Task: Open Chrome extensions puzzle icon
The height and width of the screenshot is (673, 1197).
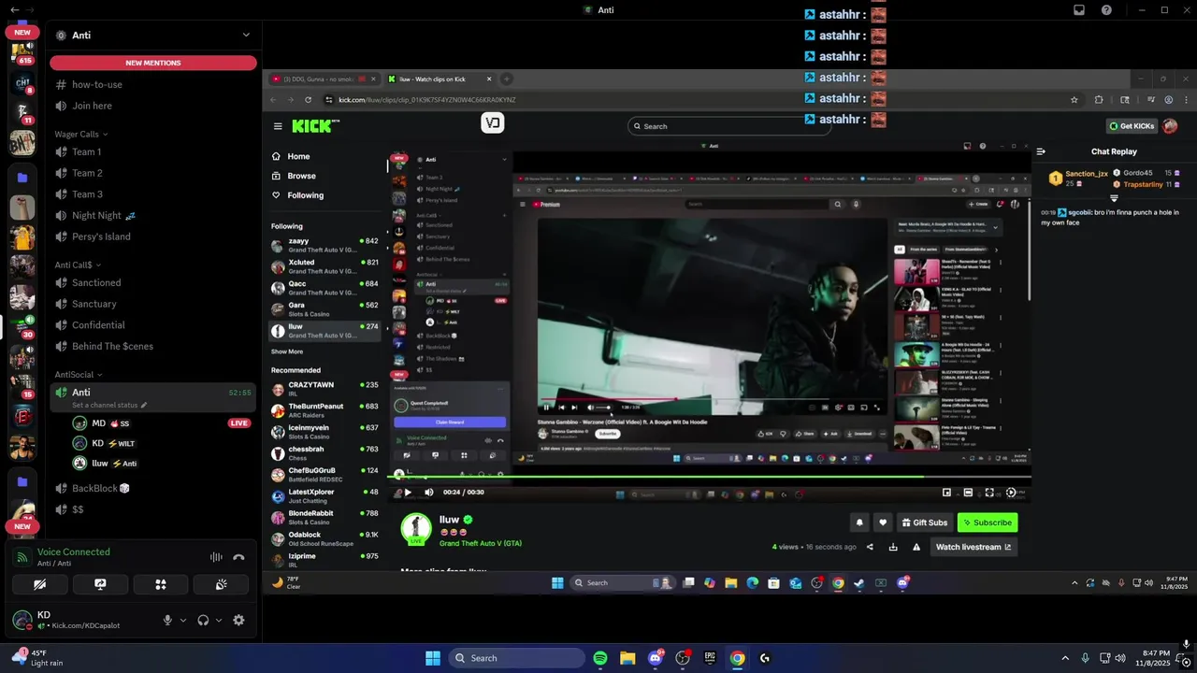Action: (1099, 100)
